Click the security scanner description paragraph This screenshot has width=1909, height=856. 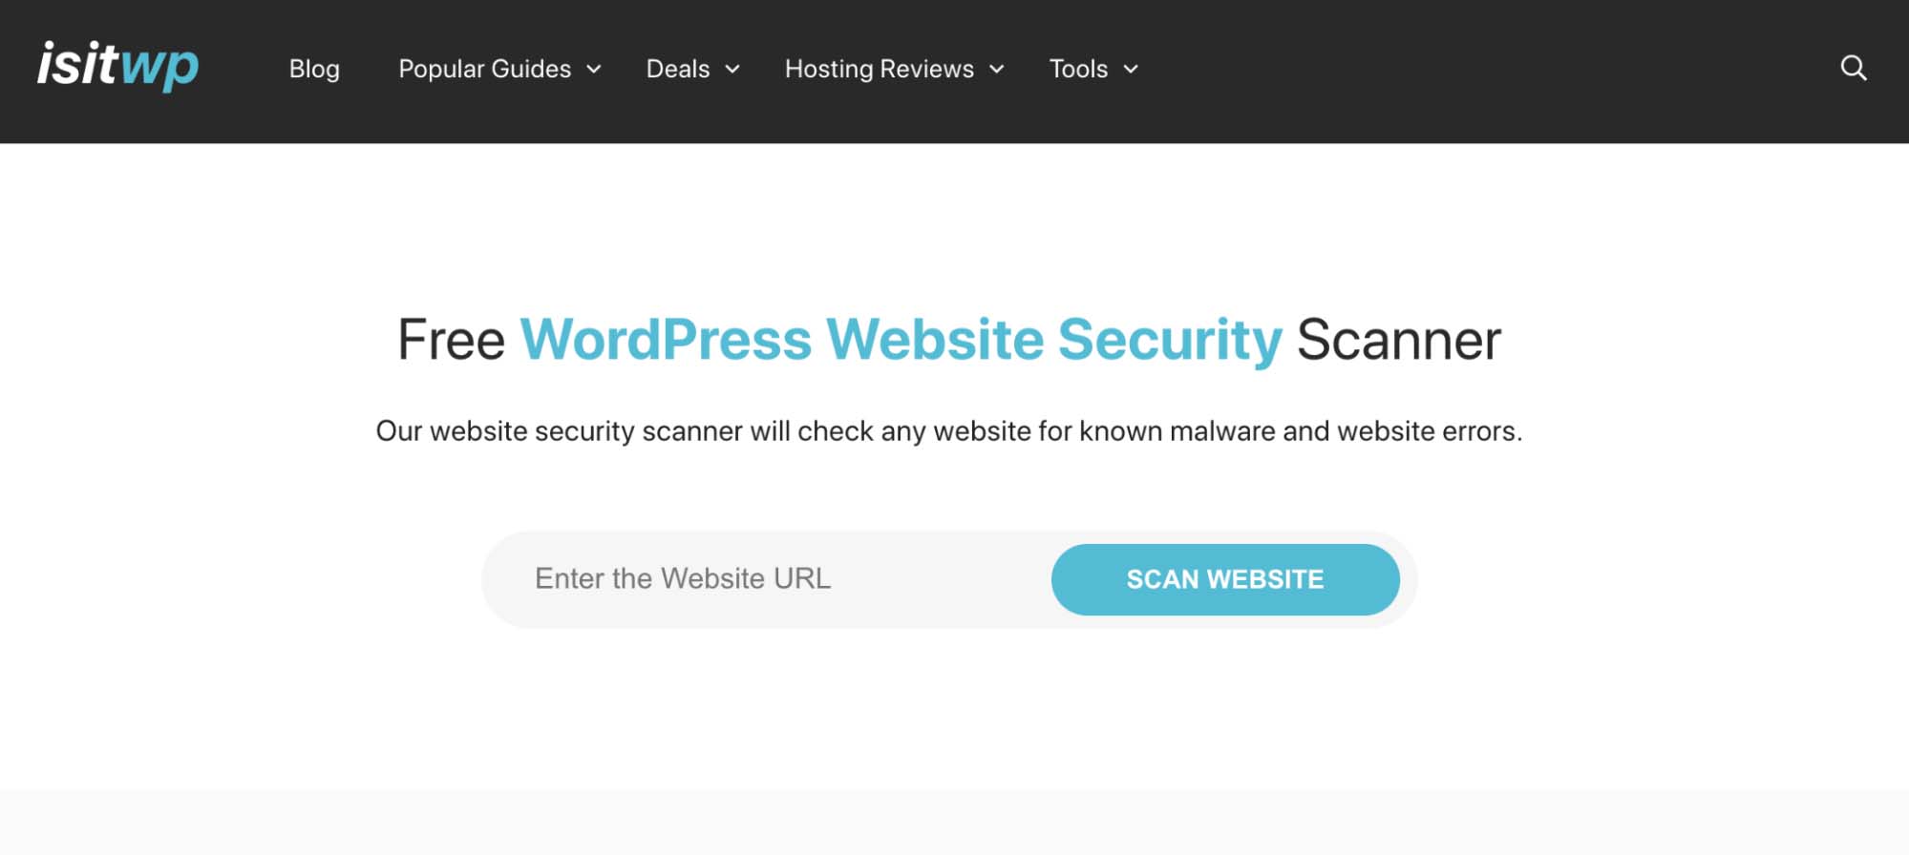[x=949, y=431]
